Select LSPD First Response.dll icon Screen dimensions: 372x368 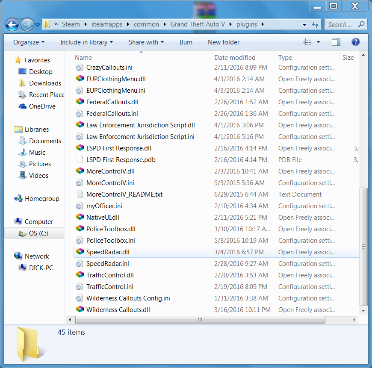pyautogui.click(x=80, y=148)
